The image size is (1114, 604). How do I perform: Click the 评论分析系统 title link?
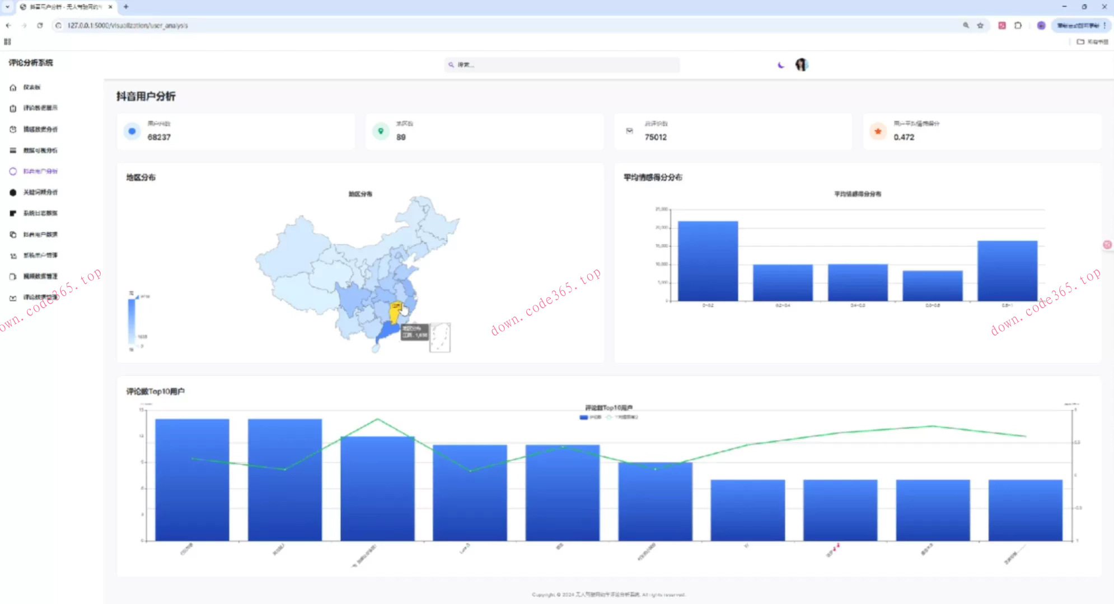pos(31,63)
